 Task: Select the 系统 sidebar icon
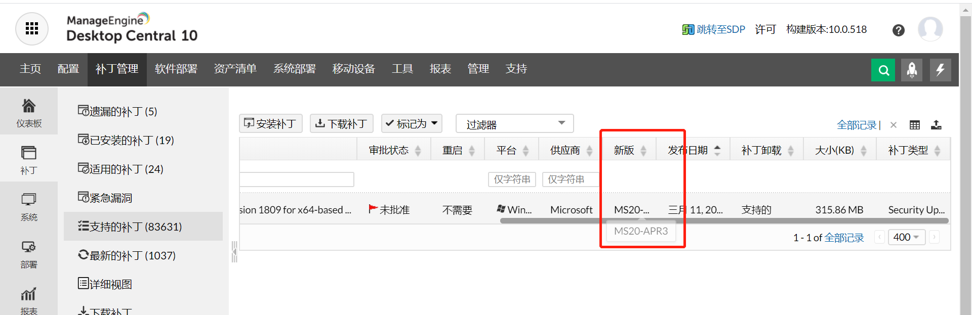point(29,207)
